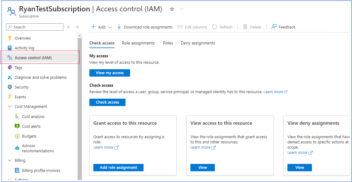This screenshot has width=352, height=182.
Task: Click the Overview key icon
Action: [10, 38]
